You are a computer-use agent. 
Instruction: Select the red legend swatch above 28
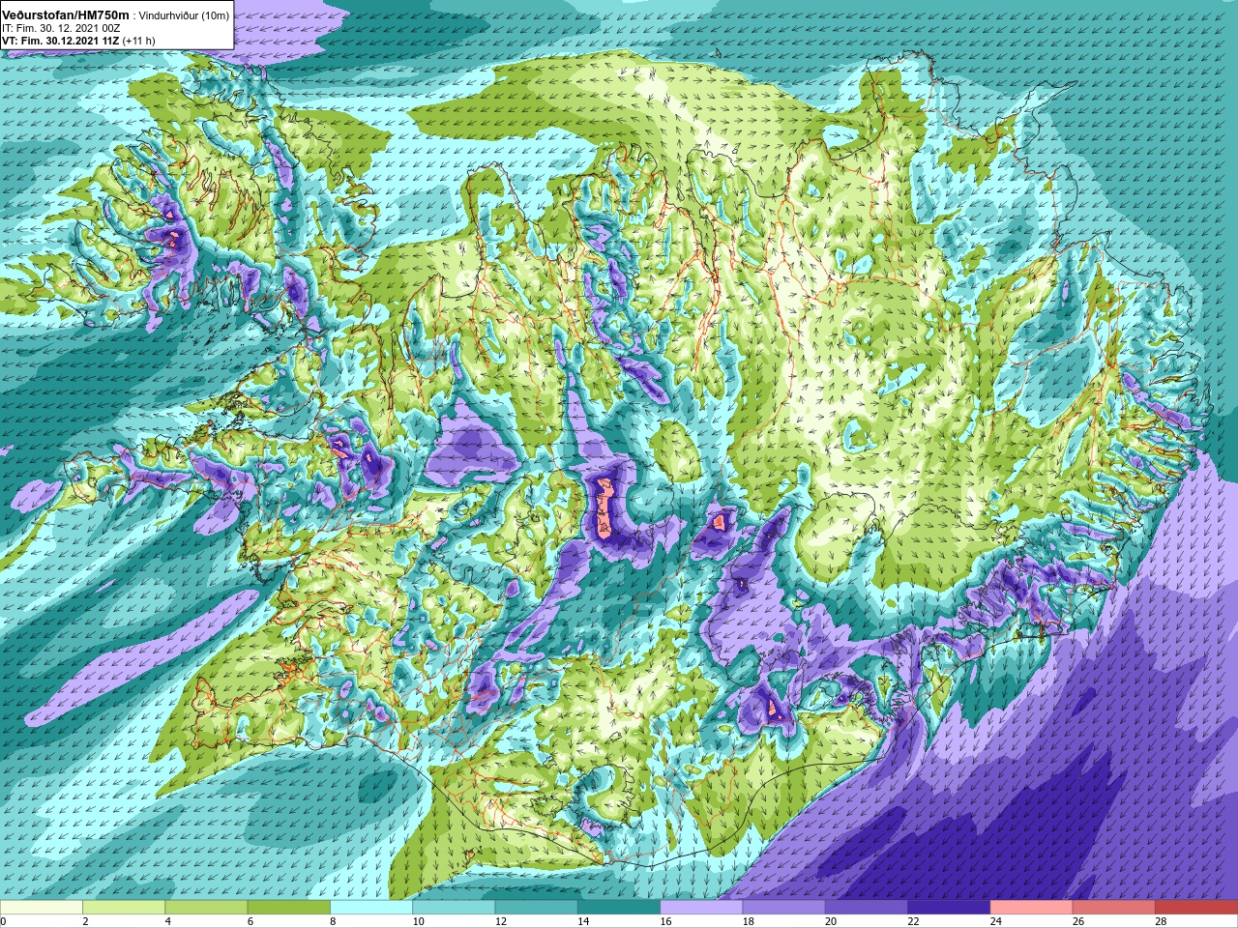click(x=1196, y=908)
